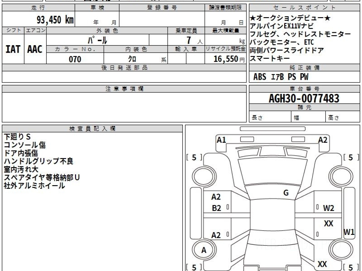Select the circled A wheel mark
This screenshot has height=271, width=362.
204,250
